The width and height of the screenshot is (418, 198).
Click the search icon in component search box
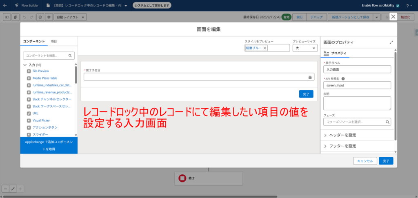point(70,56)
